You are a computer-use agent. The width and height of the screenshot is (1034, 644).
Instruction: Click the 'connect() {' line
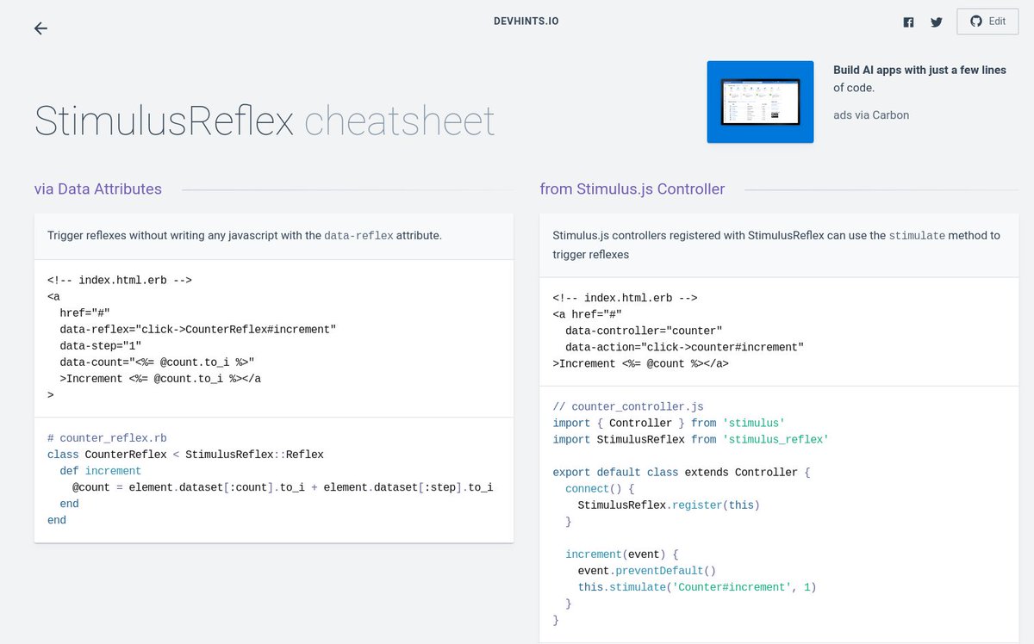[x=600, y=488]
